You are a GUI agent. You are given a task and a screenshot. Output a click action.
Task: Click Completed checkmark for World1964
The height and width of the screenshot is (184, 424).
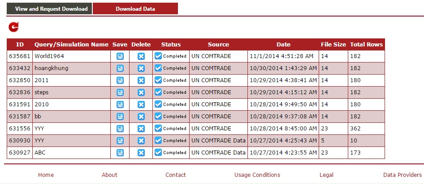[158, 56]
